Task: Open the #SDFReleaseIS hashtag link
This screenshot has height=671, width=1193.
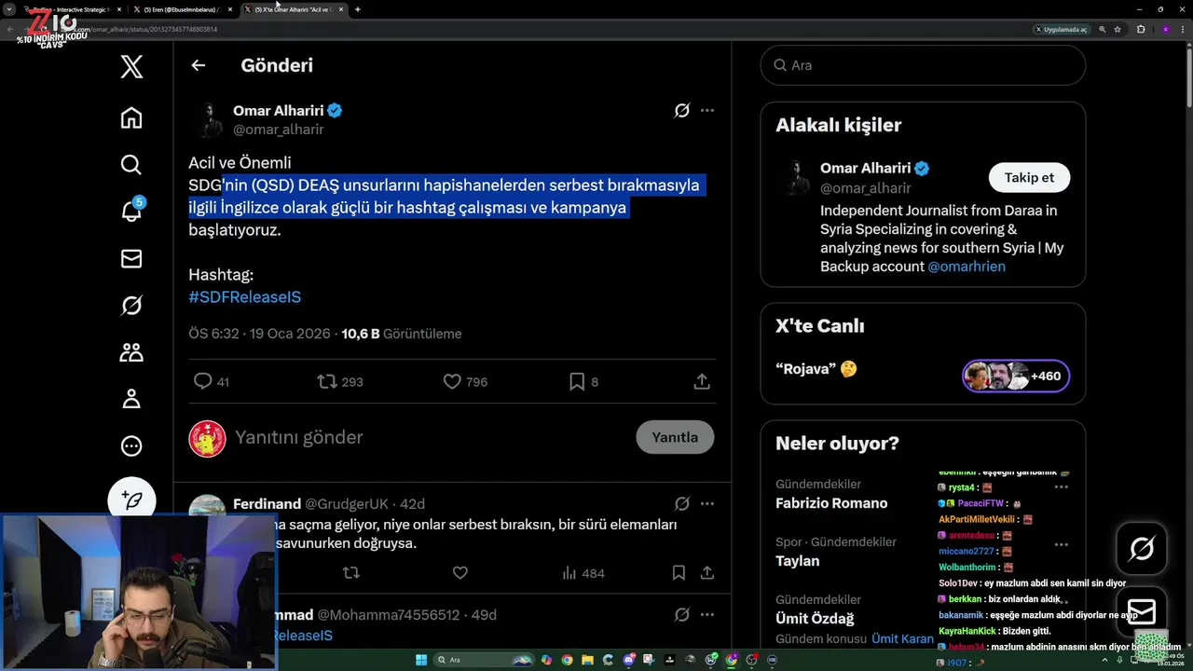Action: [244, 297]
